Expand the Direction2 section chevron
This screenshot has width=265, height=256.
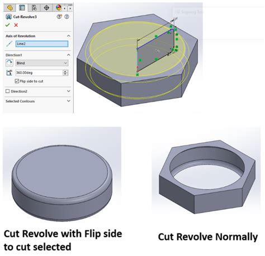click(x=69, y=91)
